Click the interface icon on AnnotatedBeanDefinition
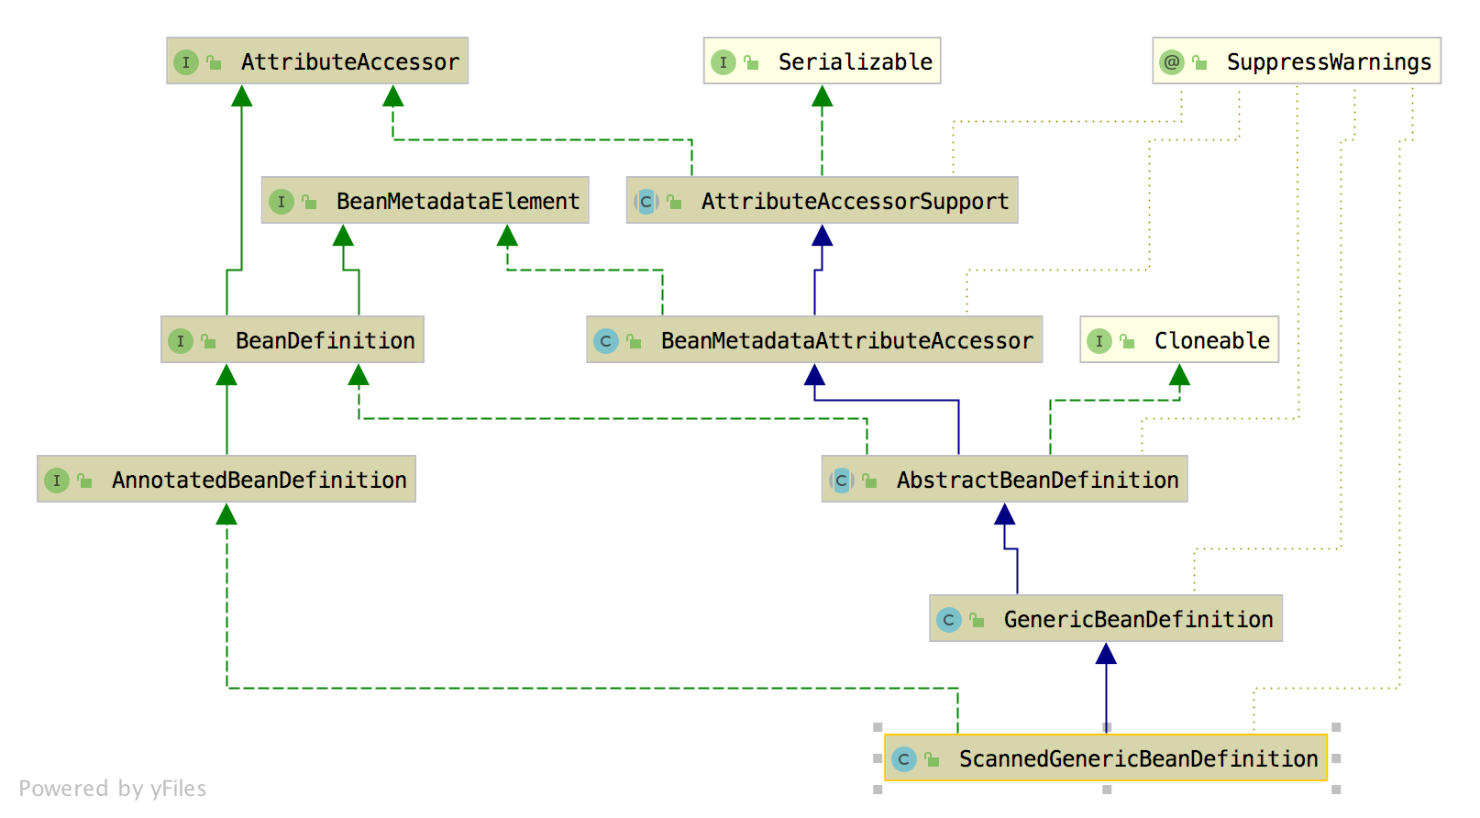The height and width of the screenshot is (818, 1480). (57, 481)
